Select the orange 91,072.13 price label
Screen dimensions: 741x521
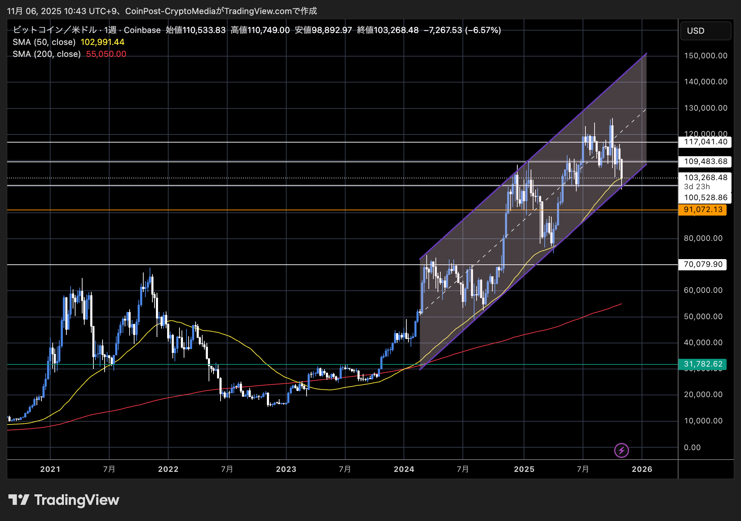coord(703,210)
